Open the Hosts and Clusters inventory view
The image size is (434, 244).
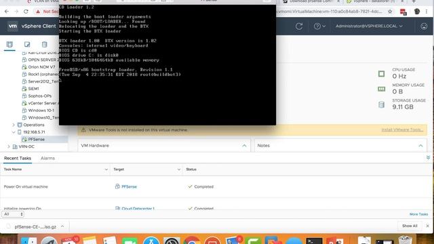9,44
